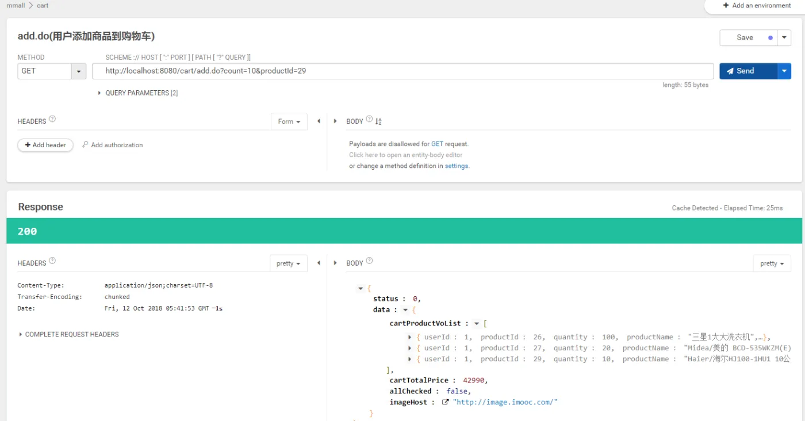The width and height of the screenshot is (805, 421).
Task: Open the GET link in payload message
Action: click(437, 144)
